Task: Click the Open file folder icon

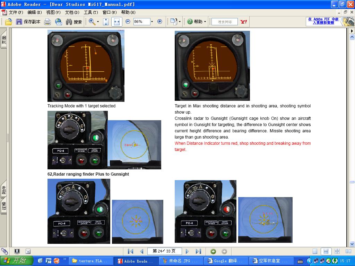Action: tap(8, 22)
